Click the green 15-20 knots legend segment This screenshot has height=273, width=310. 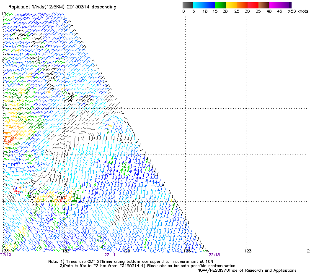[x=220, y=5]
